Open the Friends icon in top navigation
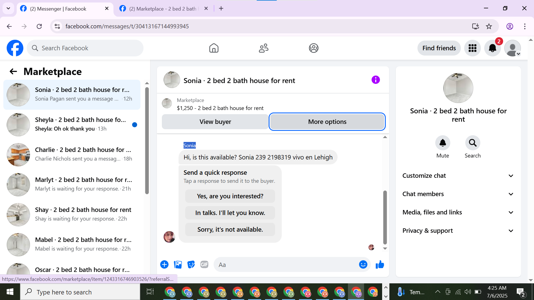Image resolution: width=534 pixels, height=300 pixels. (x=264, y=48)
